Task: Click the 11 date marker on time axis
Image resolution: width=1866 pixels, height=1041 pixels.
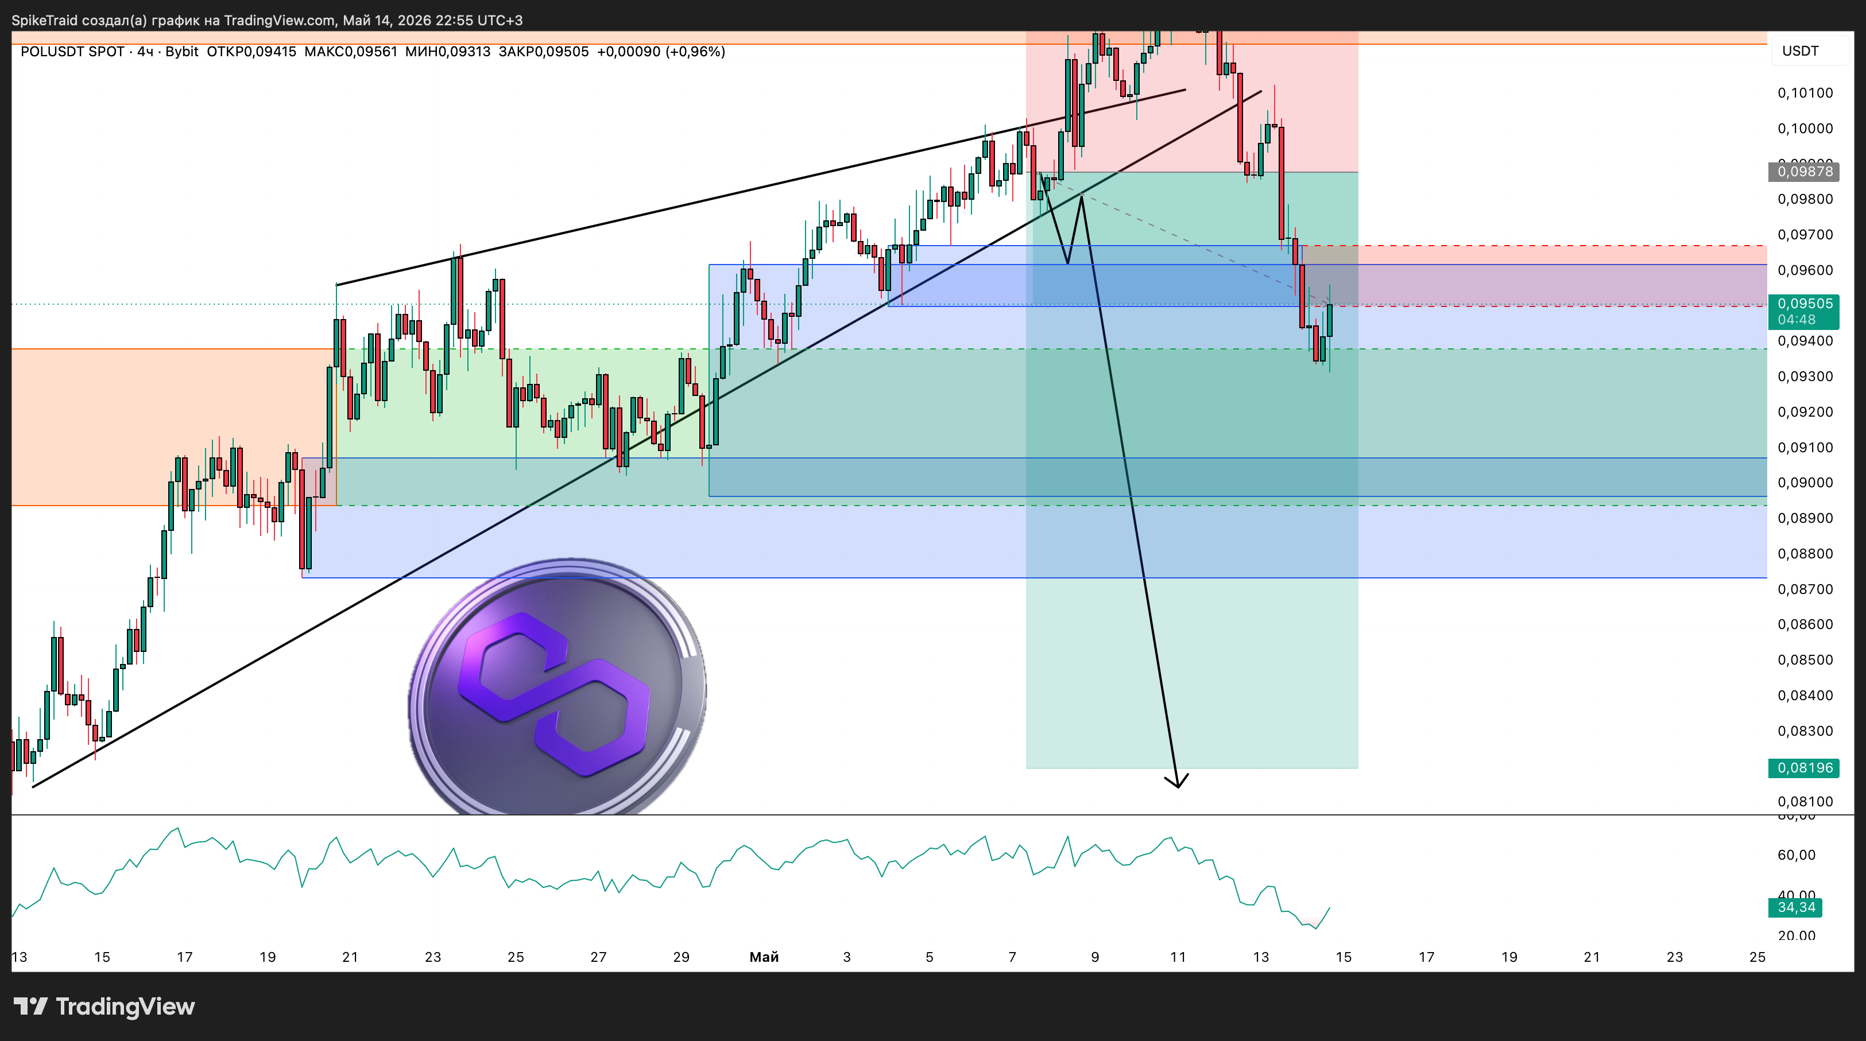Action: coord(1178,957)
